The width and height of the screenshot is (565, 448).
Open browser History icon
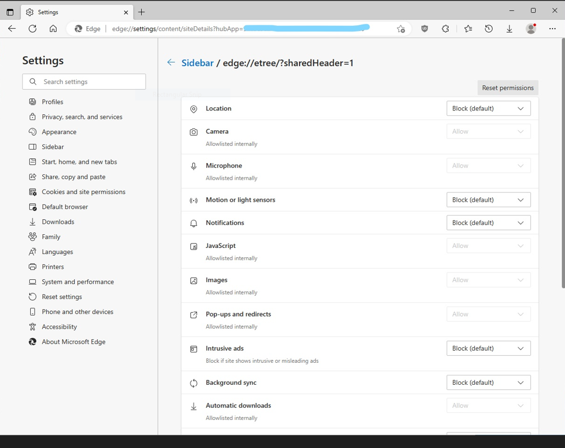tap(489, 29)
